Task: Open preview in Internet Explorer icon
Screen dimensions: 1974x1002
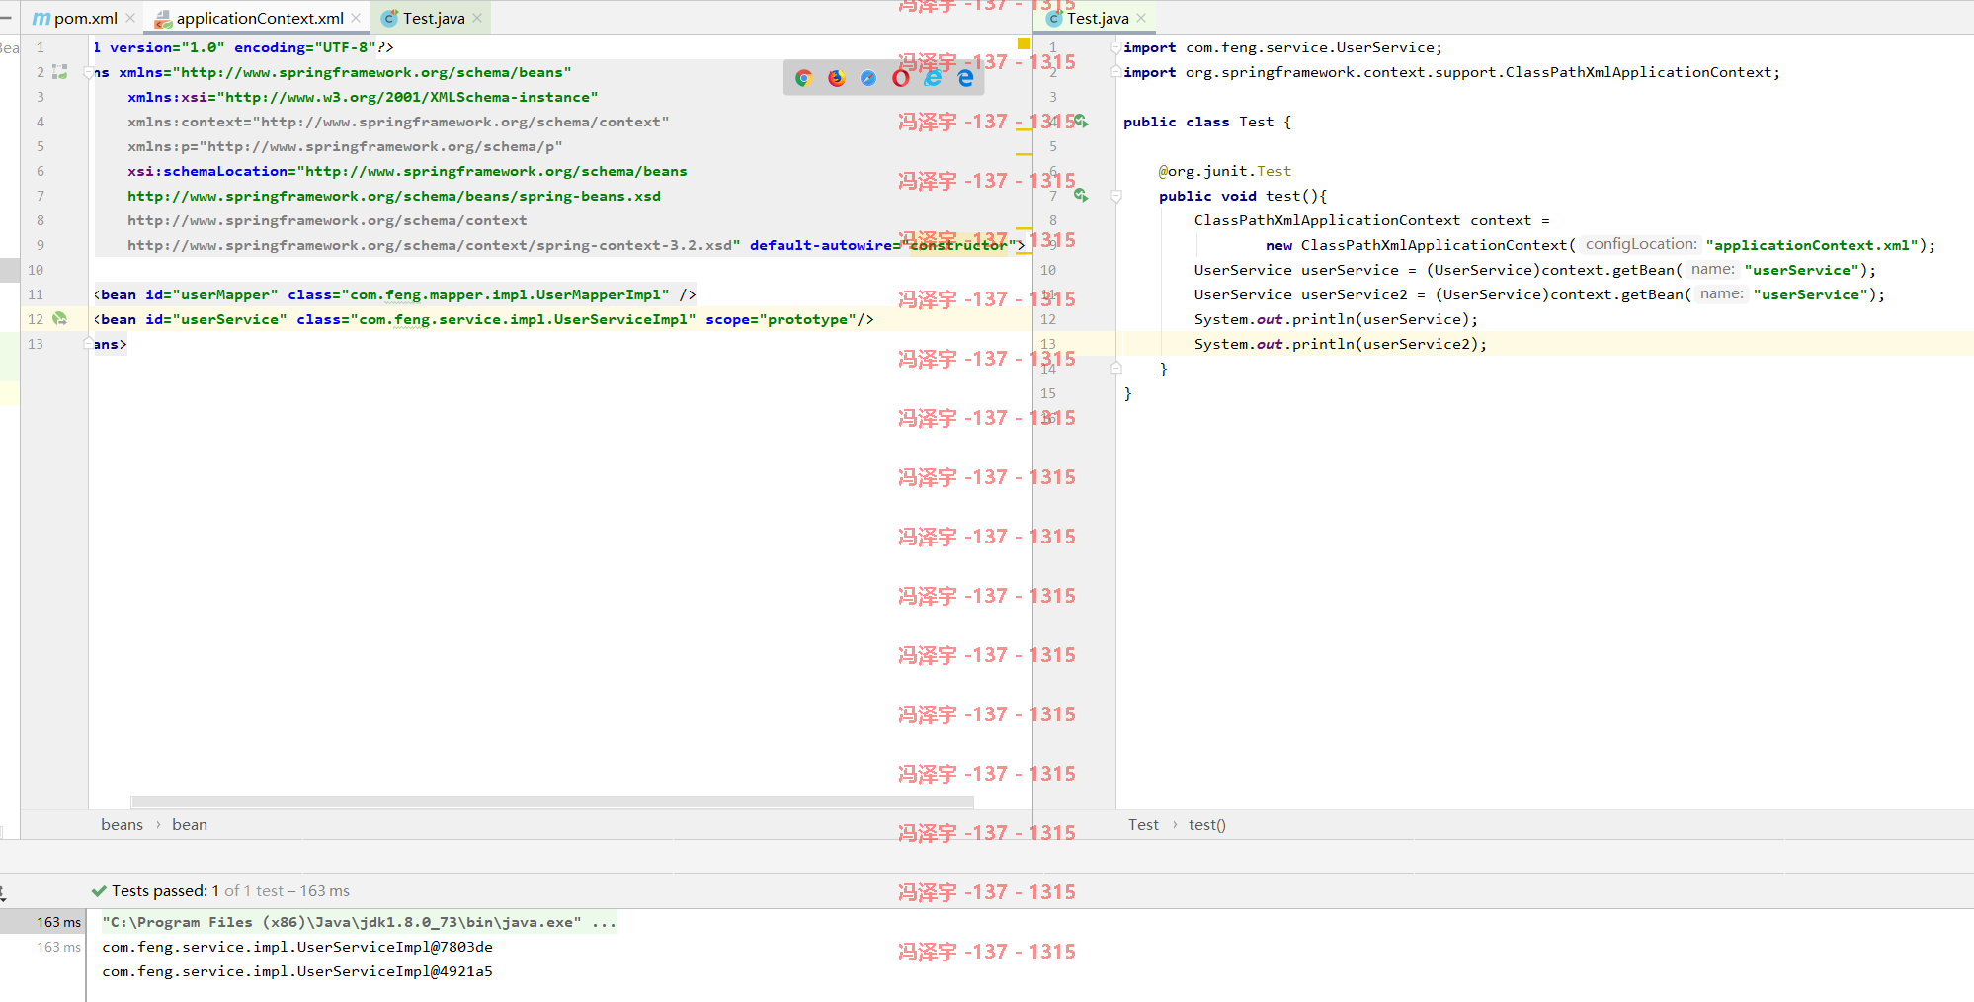Action: (933, 78)
